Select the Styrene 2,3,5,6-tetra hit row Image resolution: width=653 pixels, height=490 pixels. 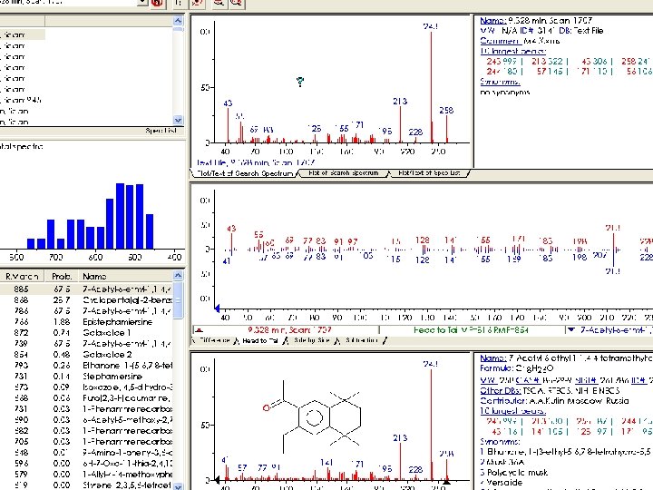[x=86, y=485]
